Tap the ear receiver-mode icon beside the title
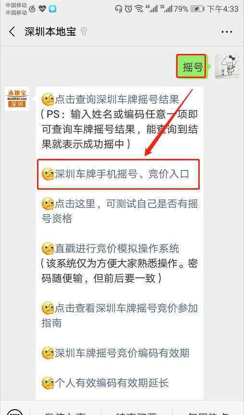244x415 pixels. click(x=84, y=31)
